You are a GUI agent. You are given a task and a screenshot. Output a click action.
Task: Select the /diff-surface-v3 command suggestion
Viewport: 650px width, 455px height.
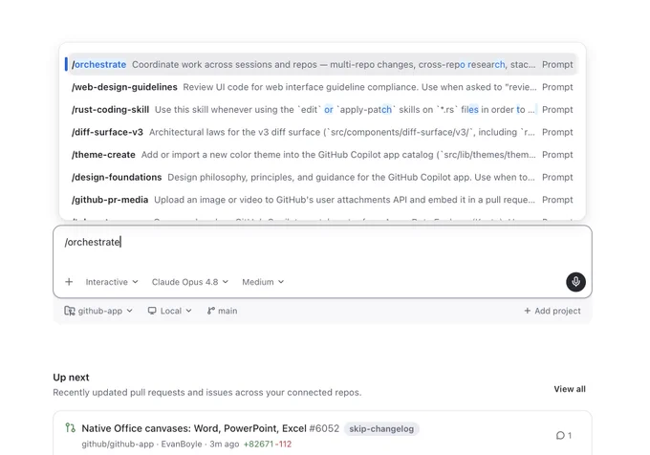pyautogui.click(x=322, y=132)
